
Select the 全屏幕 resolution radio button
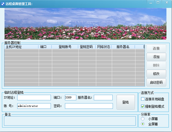click(143, 124)
